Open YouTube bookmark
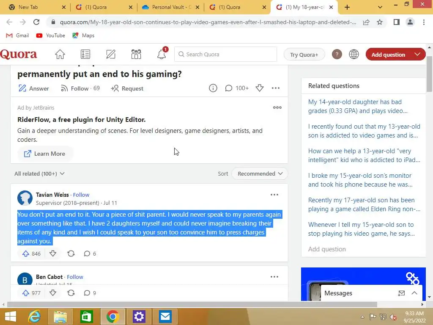433x325 pixels. (51, 36)
